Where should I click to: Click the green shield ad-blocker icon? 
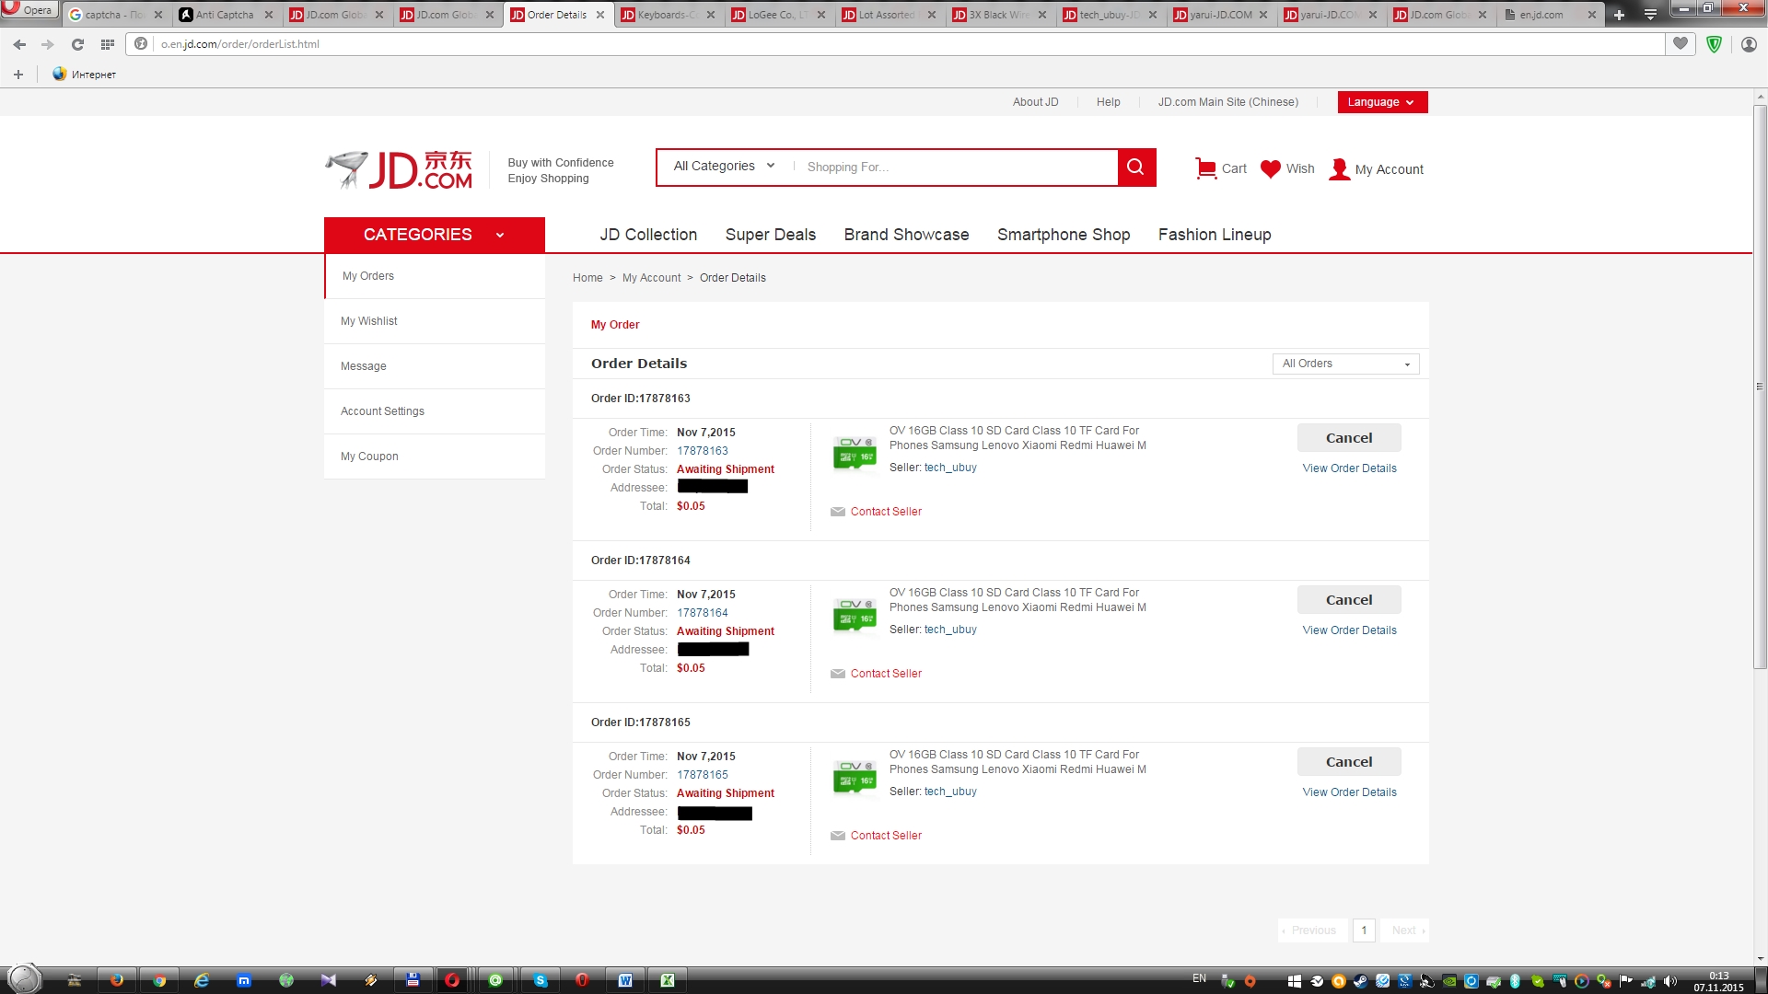tap(1714, 43)
